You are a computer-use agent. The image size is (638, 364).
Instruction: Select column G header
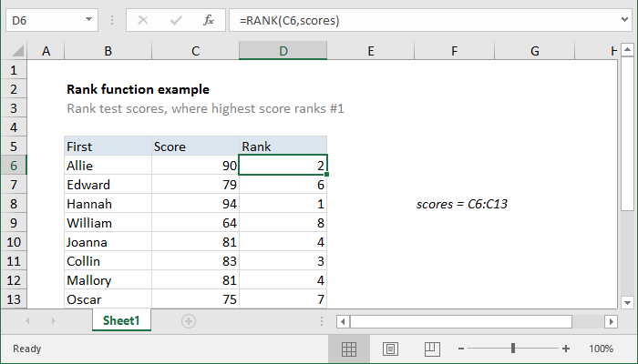(x=535, y=51)
